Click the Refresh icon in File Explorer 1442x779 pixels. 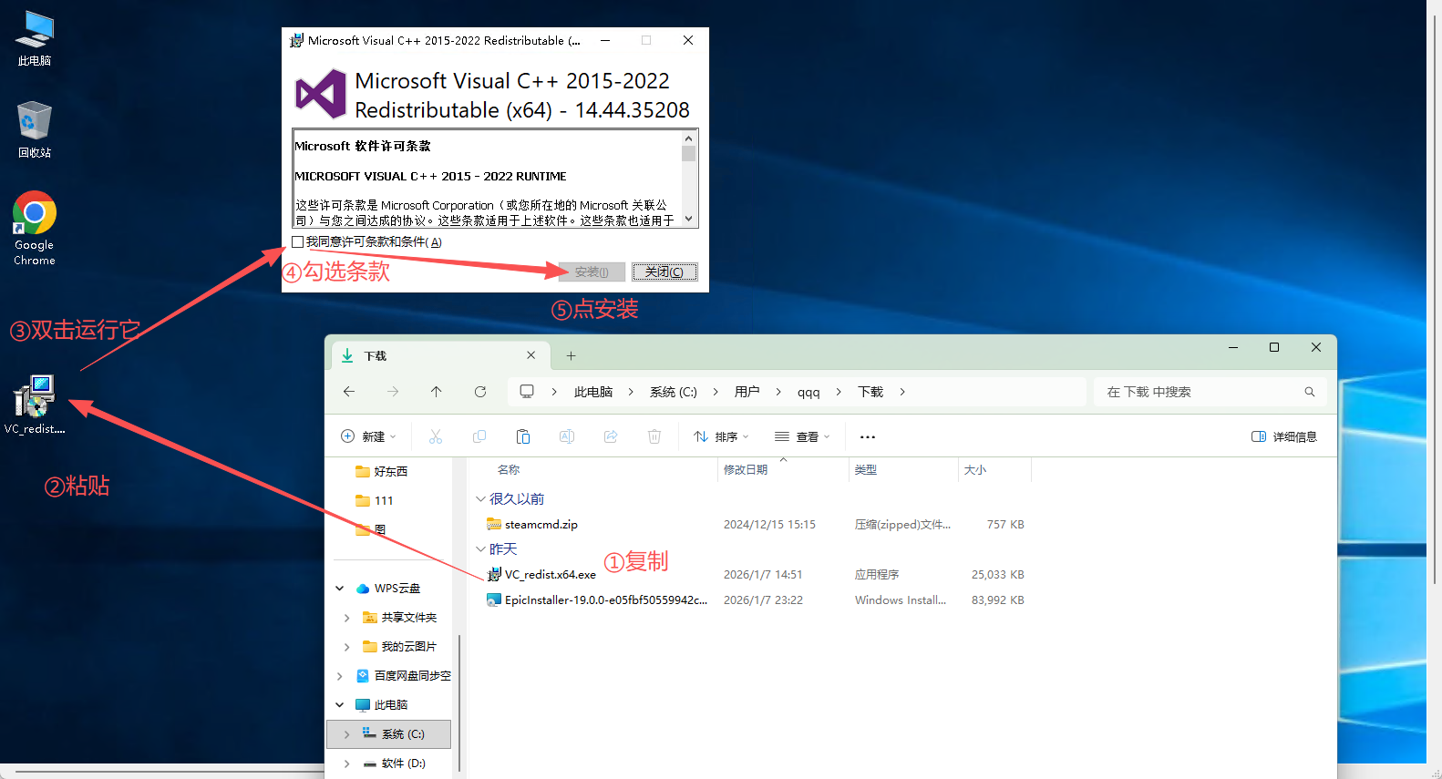(480, 392)
